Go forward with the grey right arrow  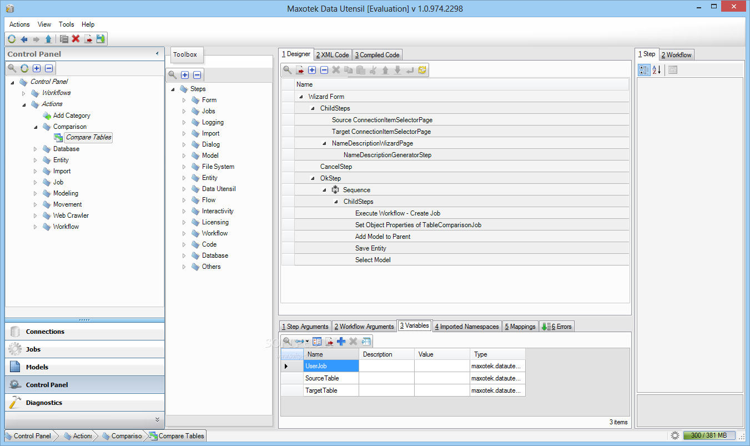coord(36,39)
